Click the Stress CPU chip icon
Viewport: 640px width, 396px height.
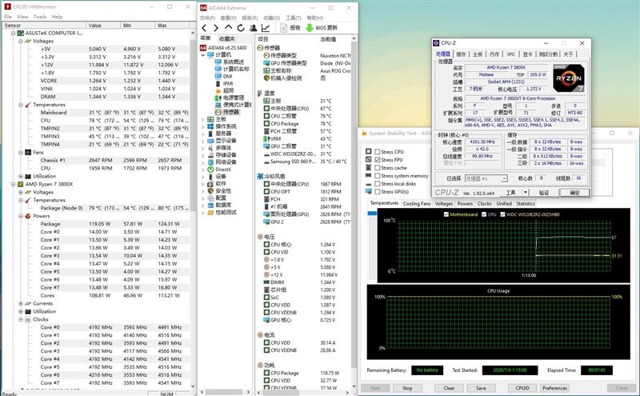(x=369, y=151)
